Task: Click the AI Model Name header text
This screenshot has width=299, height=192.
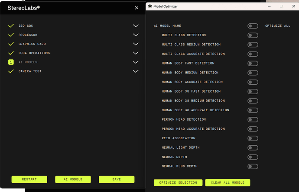Action: point(167,26)
